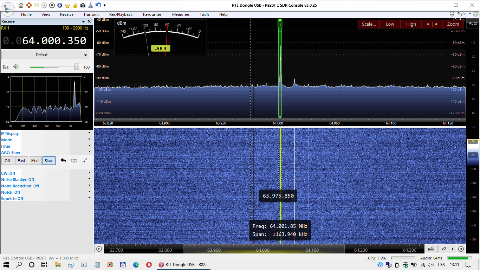480x270 pixels.
Task: Select Med AGC mode
Action: pyautogui.click(x=35, y=161)
